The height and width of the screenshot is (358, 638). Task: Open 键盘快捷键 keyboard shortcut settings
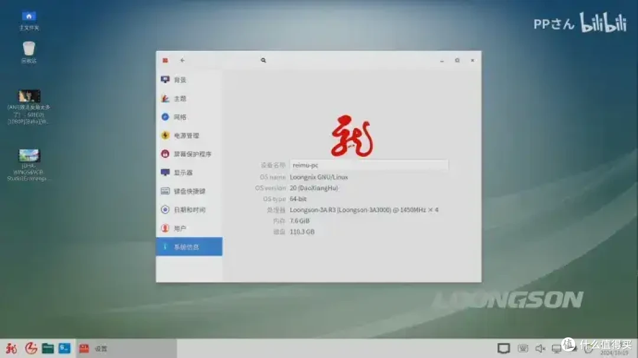(x=189, y=191)
